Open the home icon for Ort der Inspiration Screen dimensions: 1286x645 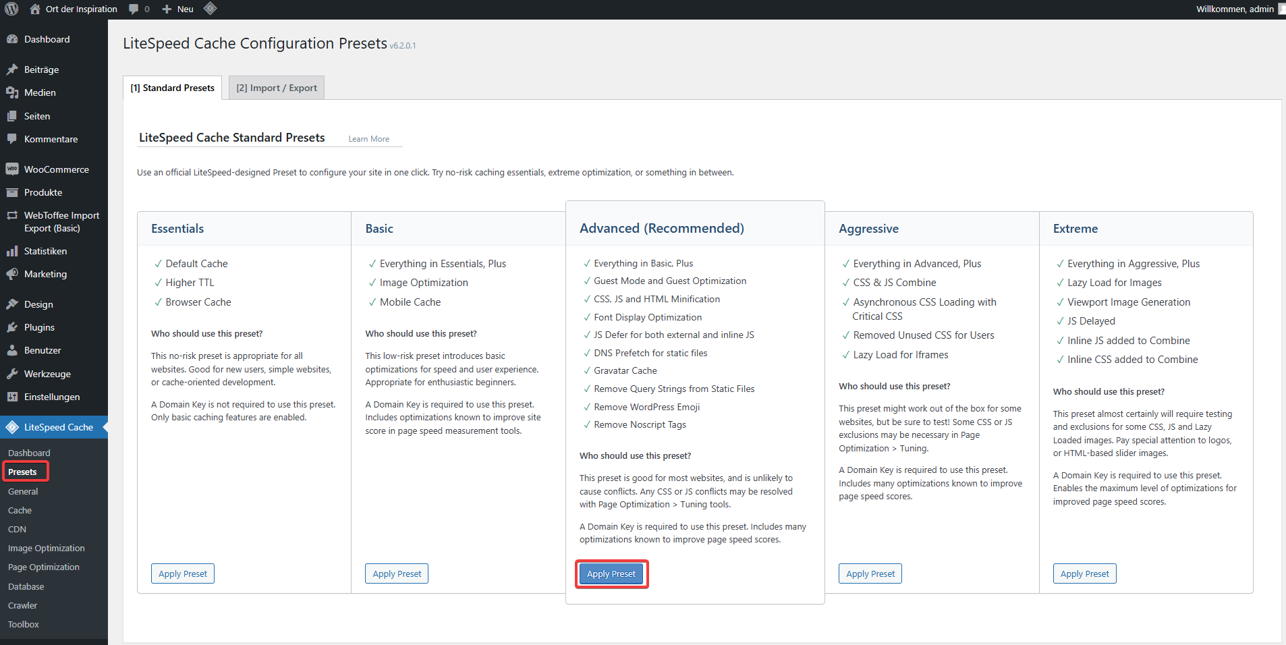pos(35,9)
